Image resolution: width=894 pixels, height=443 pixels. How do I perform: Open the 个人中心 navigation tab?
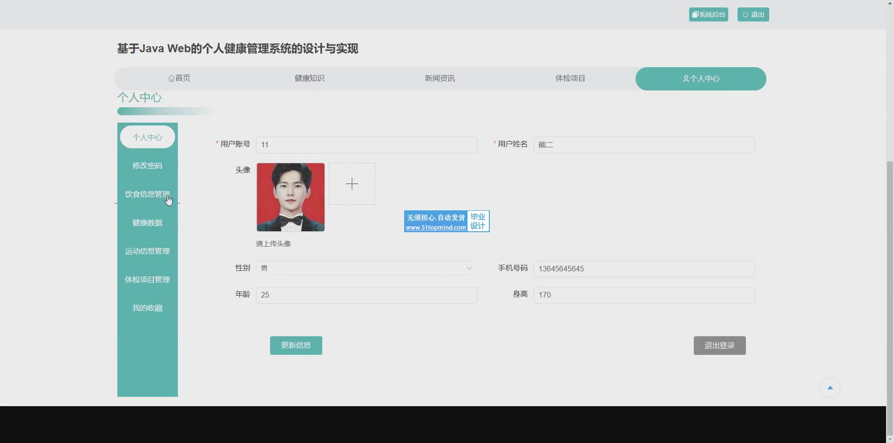700,79
